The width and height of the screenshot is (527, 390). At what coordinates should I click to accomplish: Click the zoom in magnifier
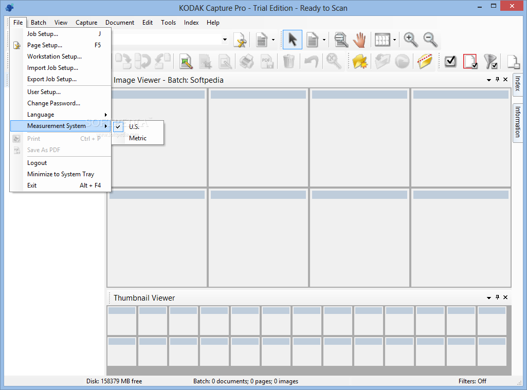[410, 40]
